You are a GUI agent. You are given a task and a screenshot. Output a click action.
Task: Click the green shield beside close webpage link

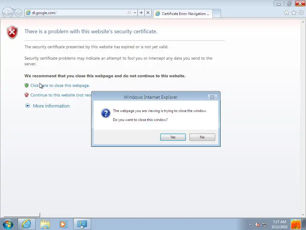(x=27, y=85)
